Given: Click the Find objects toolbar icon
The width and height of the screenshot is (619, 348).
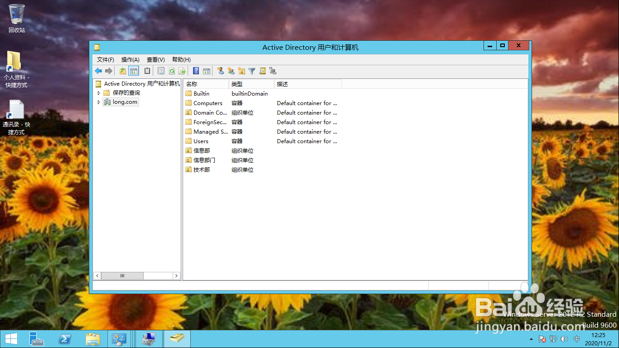Looking at the screenshot, I should click(x=262, y=71).
